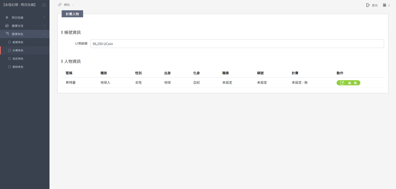Viewport: 396px width, 189px height.
Task: Click the 永恆幻想 - 明日在線 site title
Action: pos(19,5)
